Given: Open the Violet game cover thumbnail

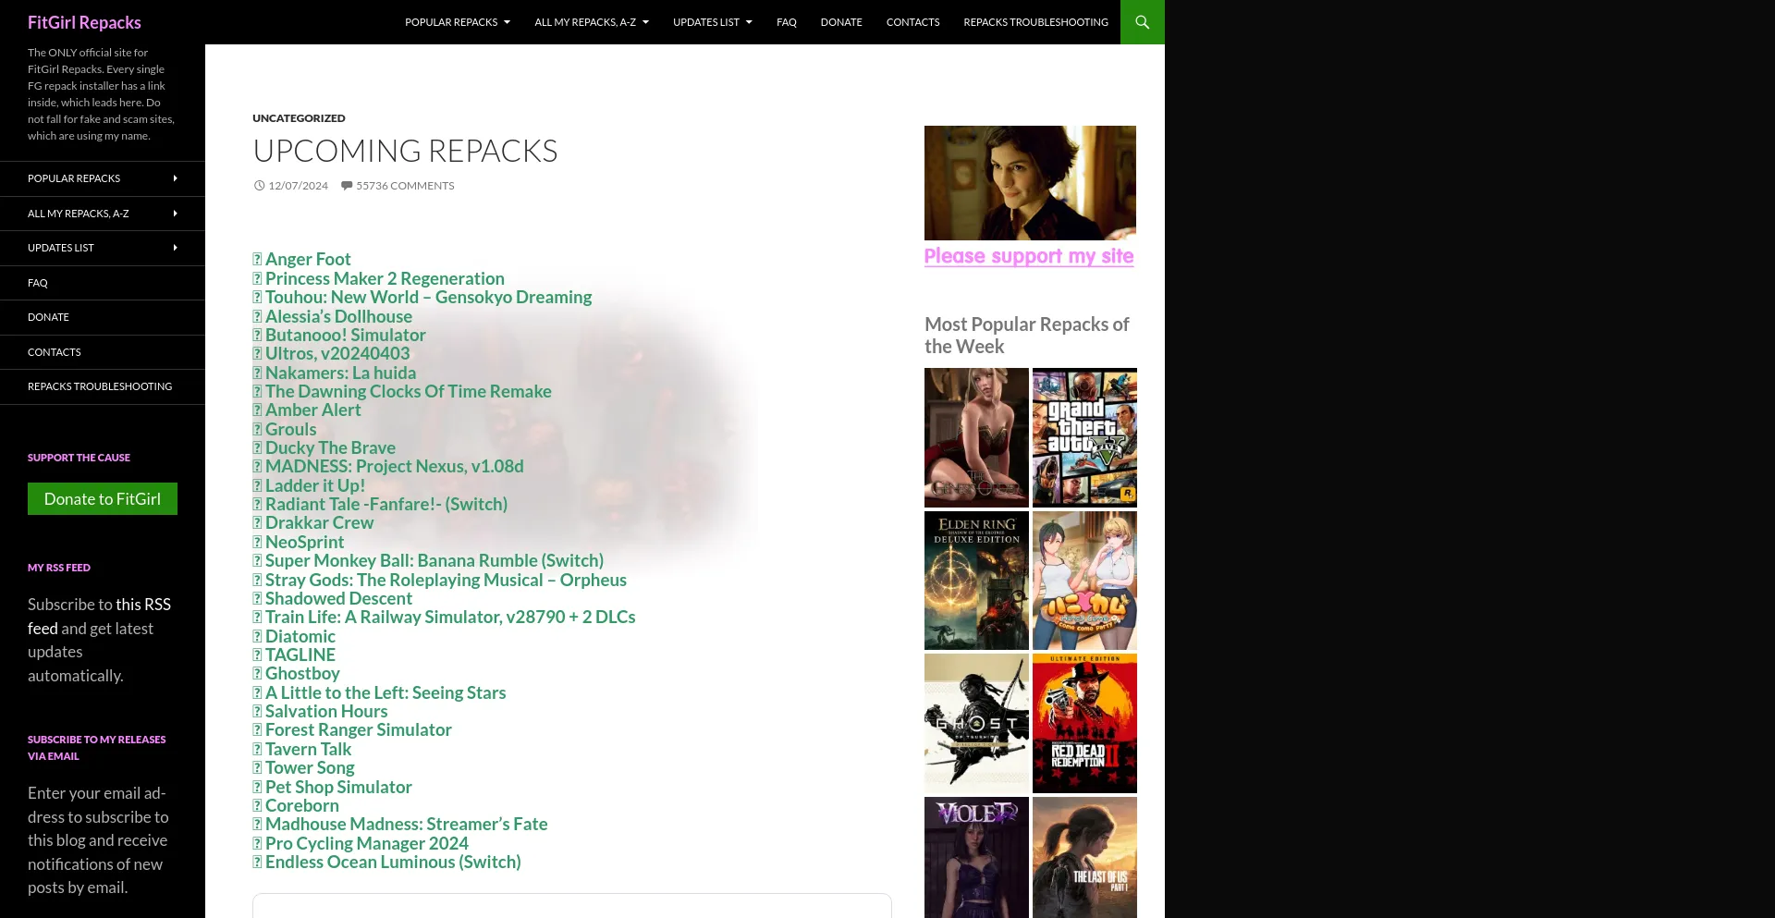Looking at the screenshot, I should pos(976,857).
